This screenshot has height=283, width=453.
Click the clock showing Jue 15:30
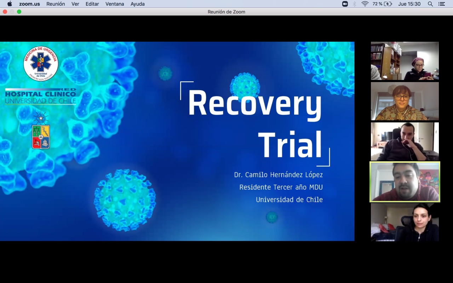tap(409, 4)
